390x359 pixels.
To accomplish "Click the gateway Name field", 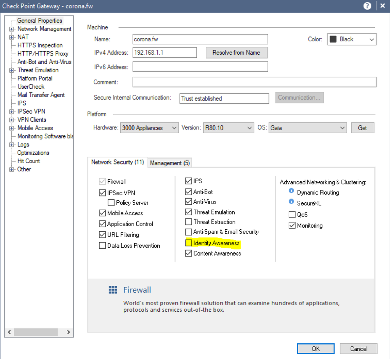I will 200,39.
